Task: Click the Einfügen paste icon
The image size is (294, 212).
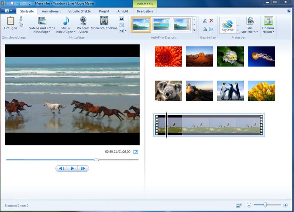Action: pos(11,21)
